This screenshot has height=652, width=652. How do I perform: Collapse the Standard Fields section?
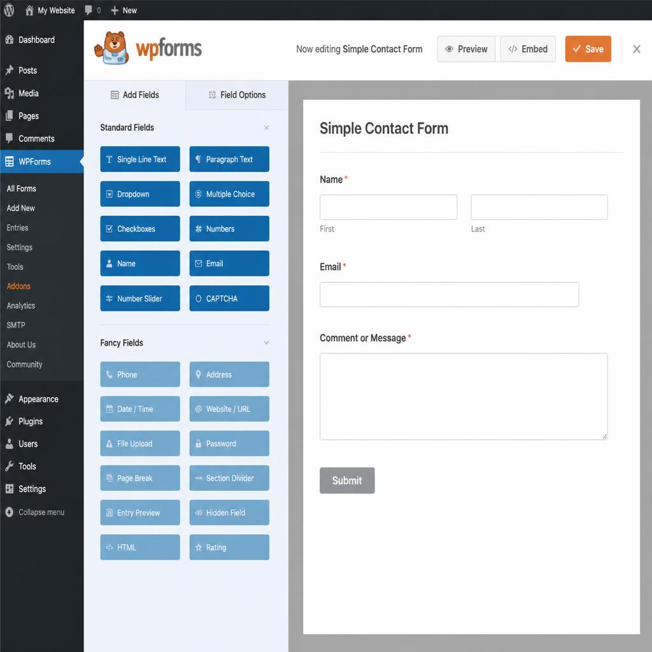click(266, 127)
